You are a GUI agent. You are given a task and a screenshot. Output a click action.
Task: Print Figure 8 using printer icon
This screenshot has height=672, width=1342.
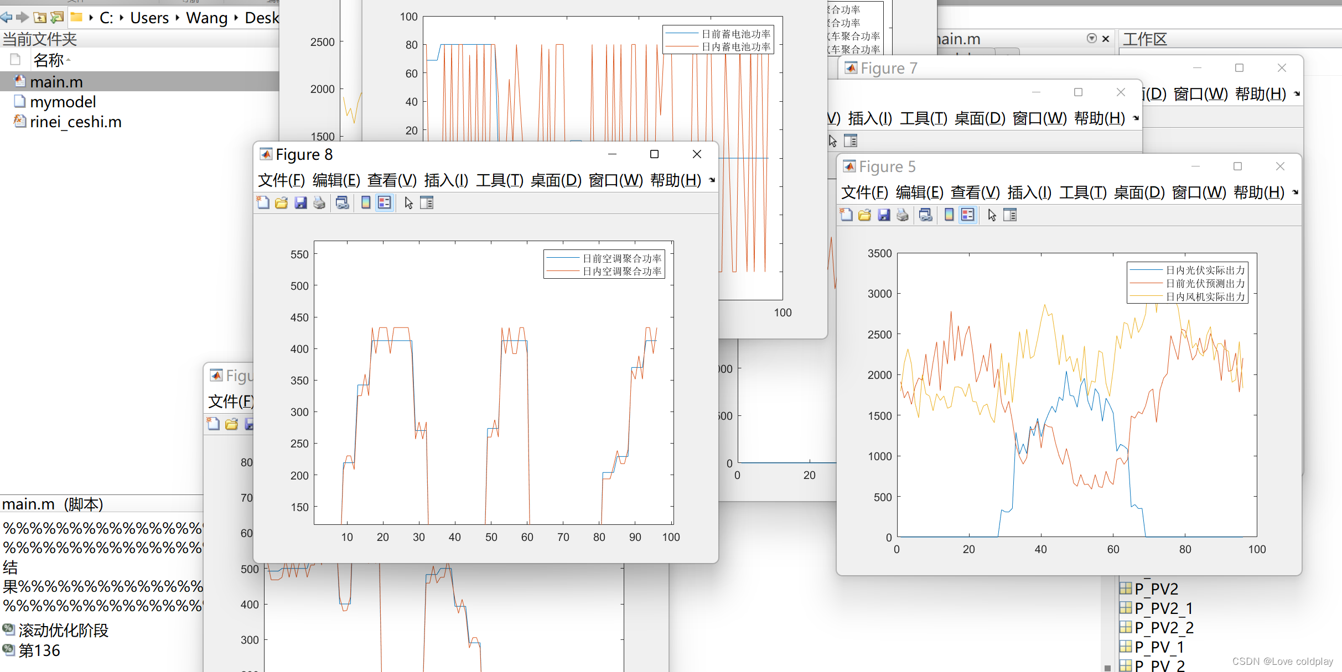pyautogui.click(x=319, y=203)
